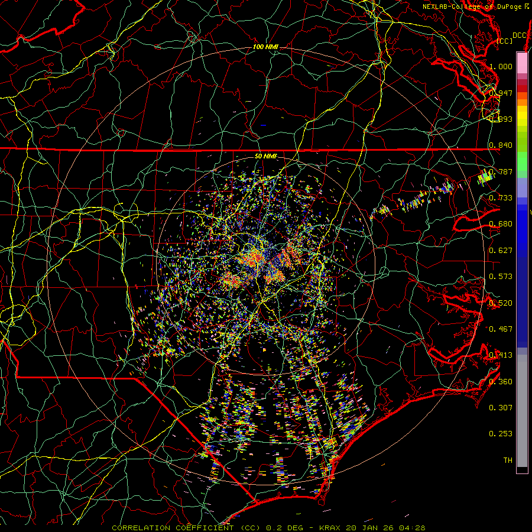Screen dimensions: 532x532
Task: Click the gray segment of the color bar
Action: tap(522, 411)
